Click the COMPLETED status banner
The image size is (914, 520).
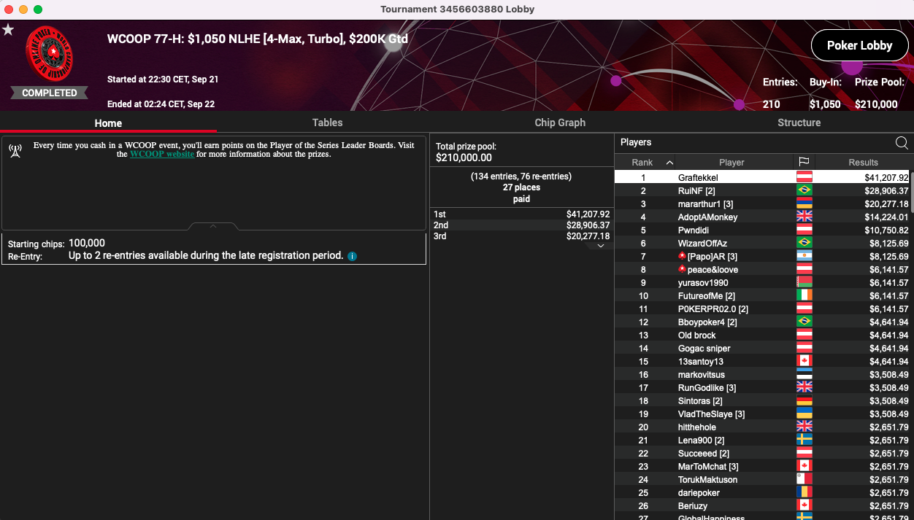[x=50, y=93]
